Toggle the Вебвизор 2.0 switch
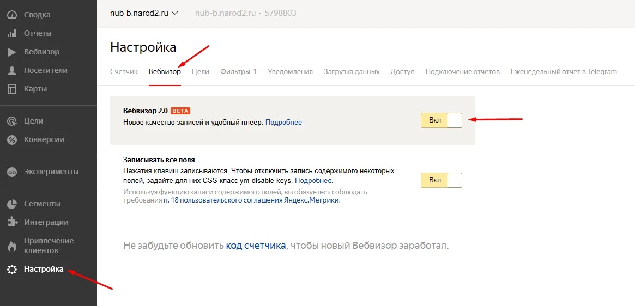This screenshot has height=306, width=635. (x=442, y=120)
